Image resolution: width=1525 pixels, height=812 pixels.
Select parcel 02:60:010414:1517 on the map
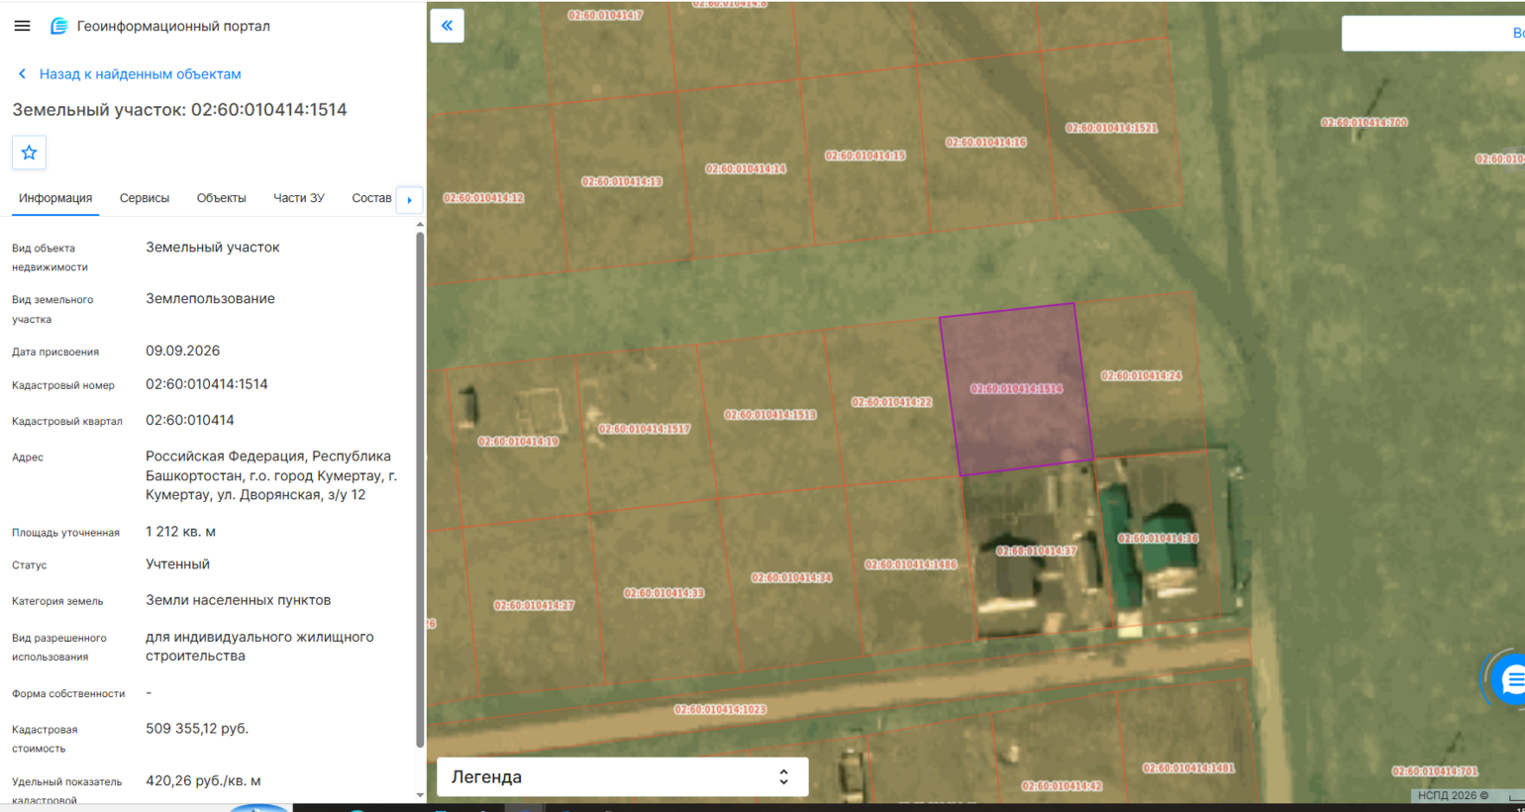pyautogui.click(x=644, y=429)
